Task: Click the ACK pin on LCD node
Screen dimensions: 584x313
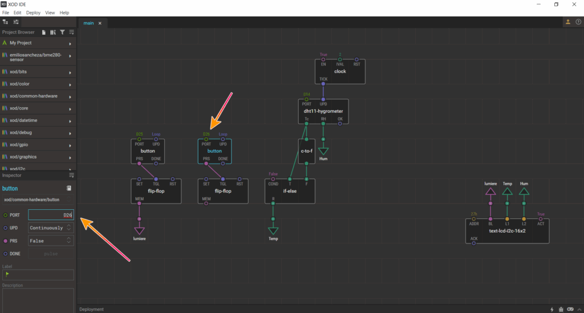Action: [x=474, y=243]
